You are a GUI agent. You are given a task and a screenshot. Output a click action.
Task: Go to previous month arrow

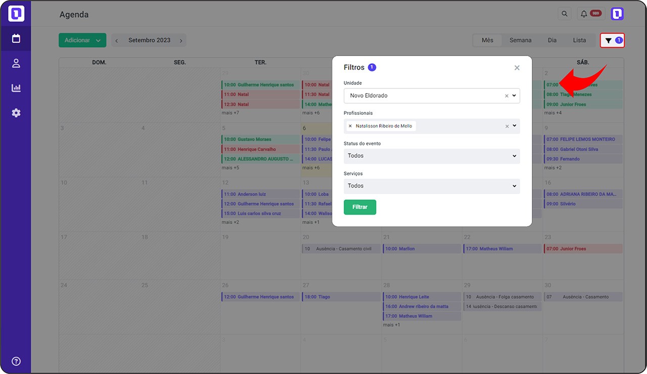(x=117, y=40)
